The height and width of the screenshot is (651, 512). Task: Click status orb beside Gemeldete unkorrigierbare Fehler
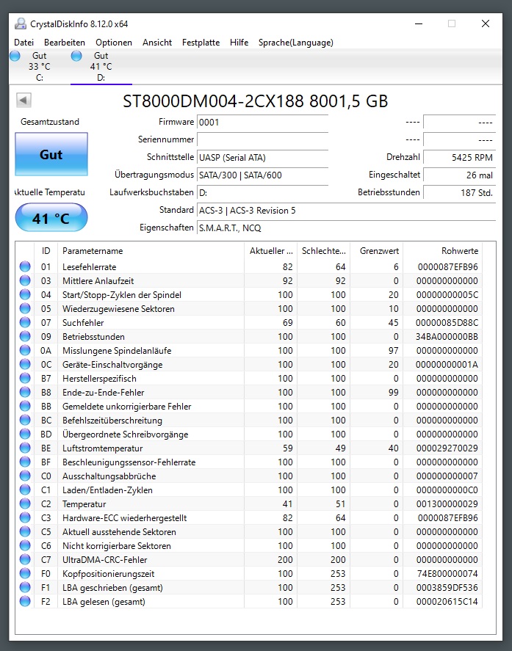click(x=25, y=406)
